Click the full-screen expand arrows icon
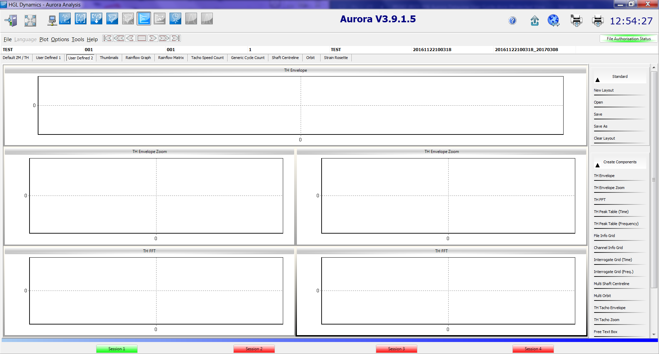659x354 pixels. coord(30,20)
